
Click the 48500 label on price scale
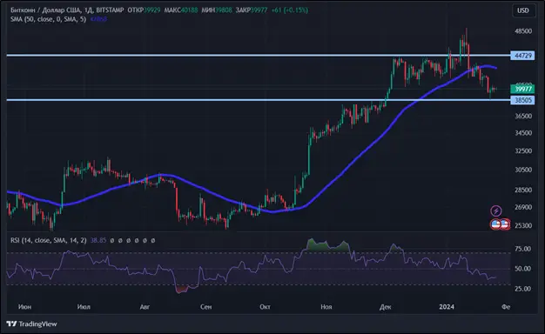coord(523,31)
